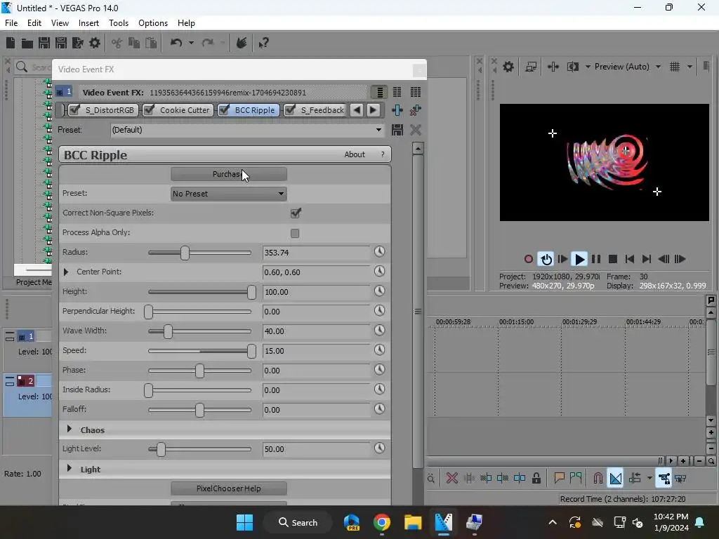
Task: Open Plug-In Chain icon in Video Event FX
Action: coord(397,110)
